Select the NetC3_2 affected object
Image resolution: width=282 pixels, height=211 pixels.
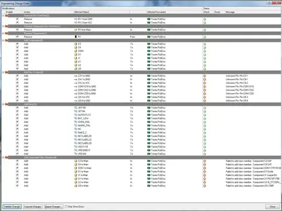(82, 132)
